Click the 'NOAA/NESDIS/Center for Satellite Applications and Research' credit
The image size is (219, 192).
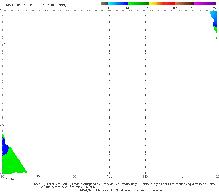click(x=122, y=190)
